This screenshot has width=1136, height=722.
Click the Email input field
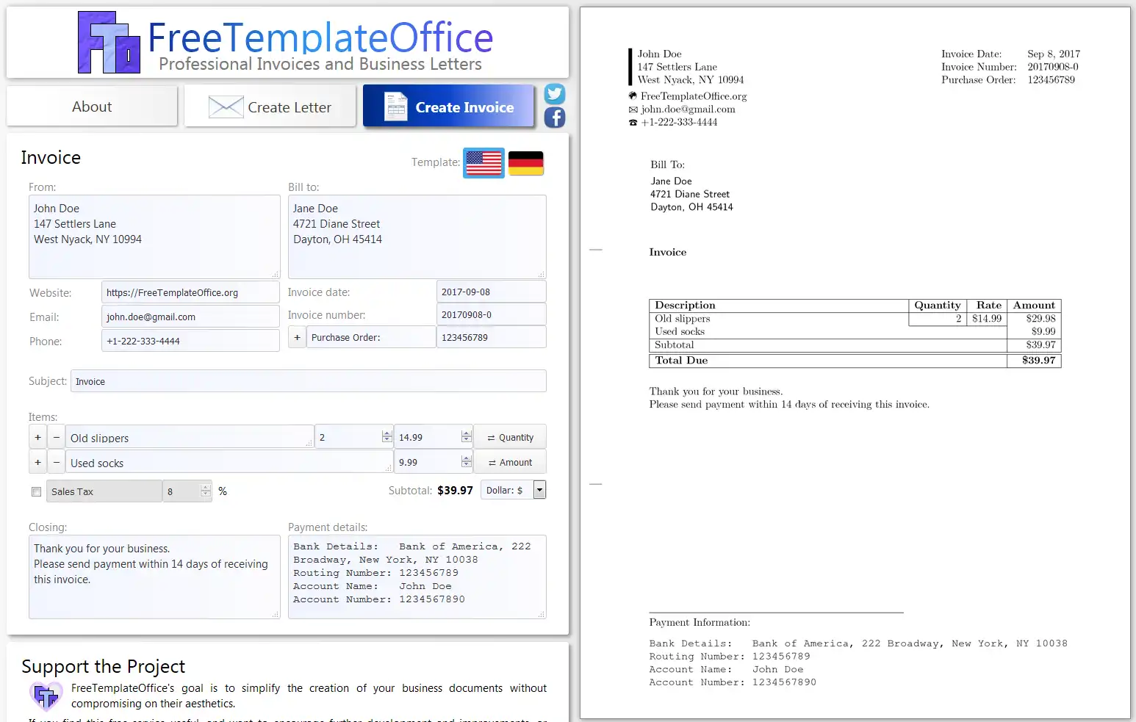point(190,317)
